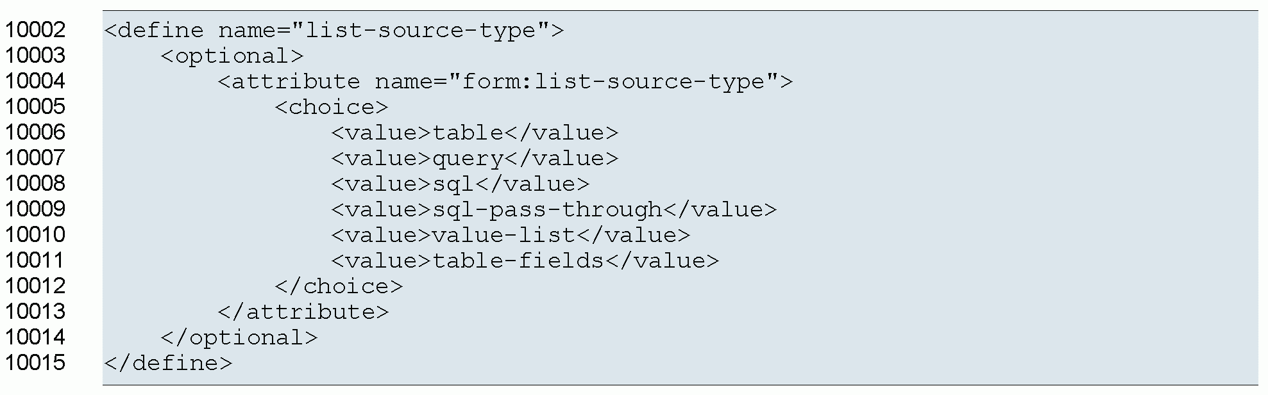1268x395 pixels.
Task: Click the value-list value element
Action: click(511, 236)
